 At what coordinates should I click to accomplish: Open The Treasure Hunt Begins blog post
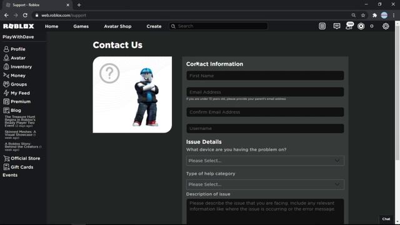pos(20,121)
